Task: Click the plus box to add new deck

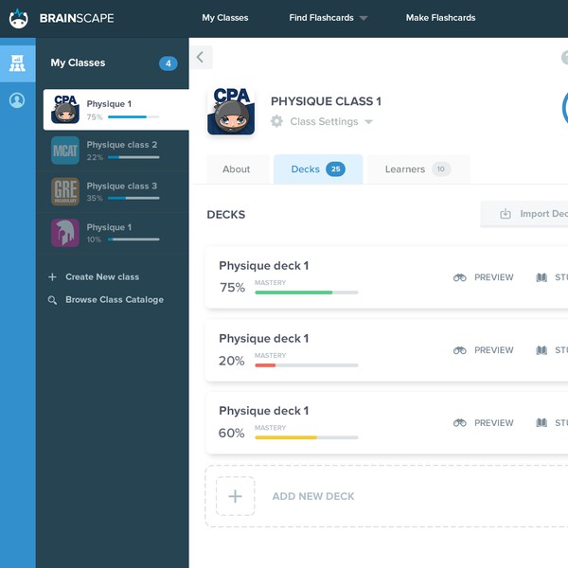Action: pos(236,496)
